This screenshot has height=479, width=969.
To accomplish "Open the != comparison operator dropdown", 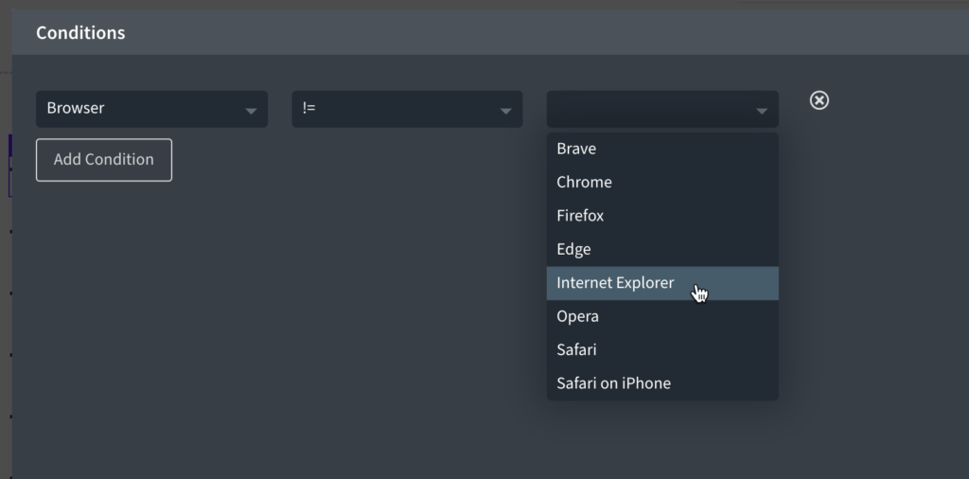I will 407,110.
